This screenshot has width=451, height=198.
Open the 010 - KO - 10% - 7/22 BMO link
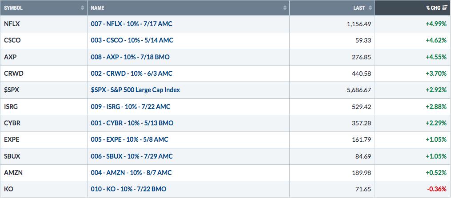point(128,189)
